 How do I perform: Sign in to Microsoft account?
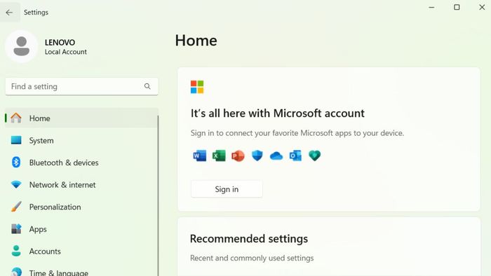(227, 189)
